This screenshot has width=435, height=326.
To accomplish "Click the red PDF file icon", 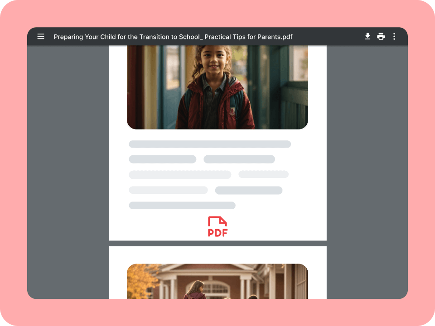I will click(217, 221).
